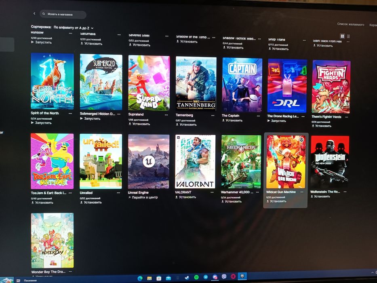Install Shop Titans

278,49
